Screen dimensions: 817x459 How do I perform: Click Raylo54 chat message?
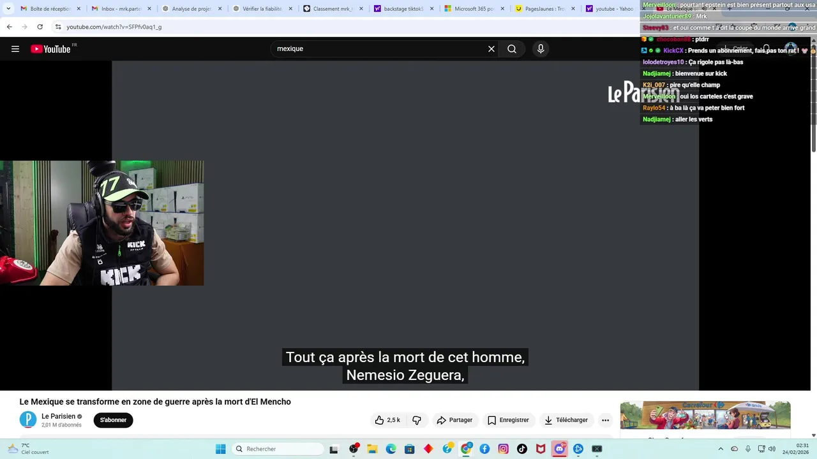coord(694,108)
